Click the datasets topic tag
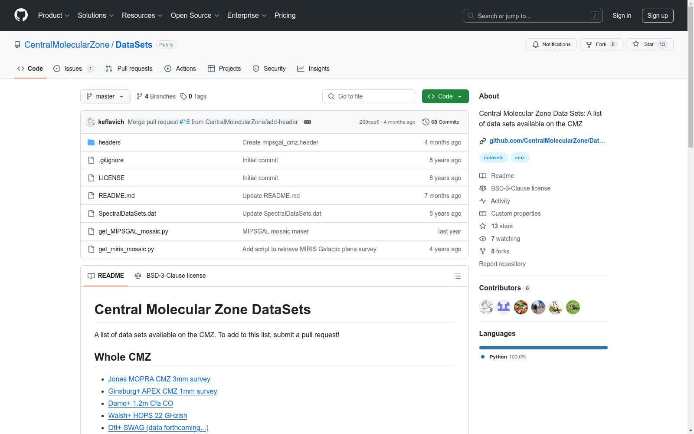694x434 pixels. click(x=494, y=158)
